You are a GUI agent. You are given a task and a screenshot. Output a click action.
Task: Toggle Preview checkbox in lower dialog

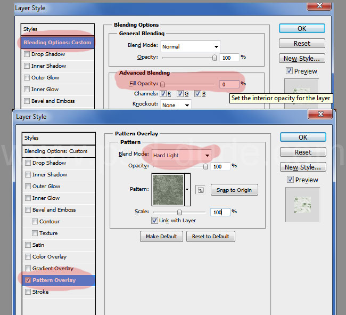click(289, 180)
